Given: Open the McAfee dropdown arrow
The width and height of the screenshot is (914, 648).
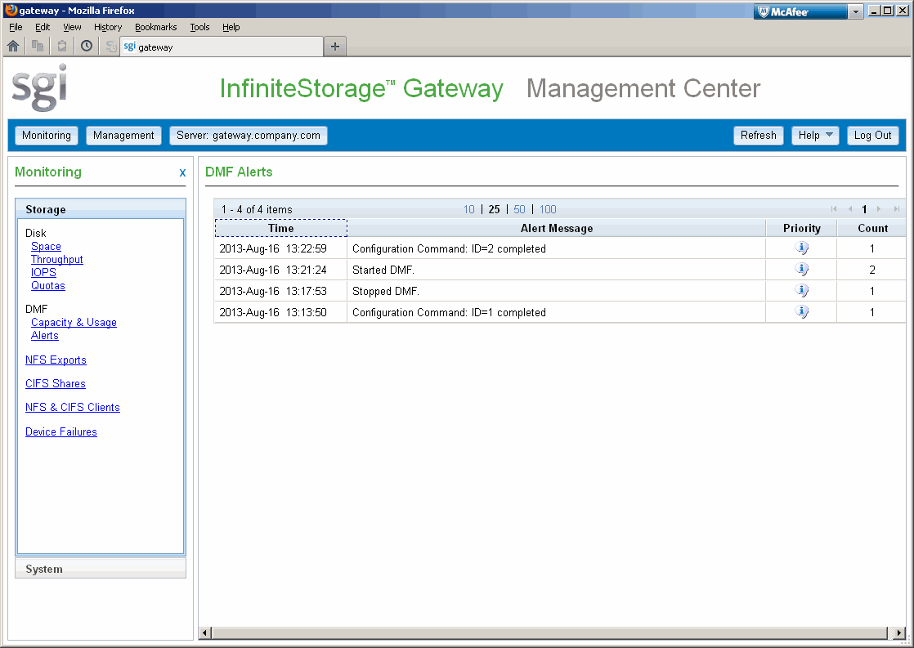Looking at the screenshot, I should [x=856, y=11].
